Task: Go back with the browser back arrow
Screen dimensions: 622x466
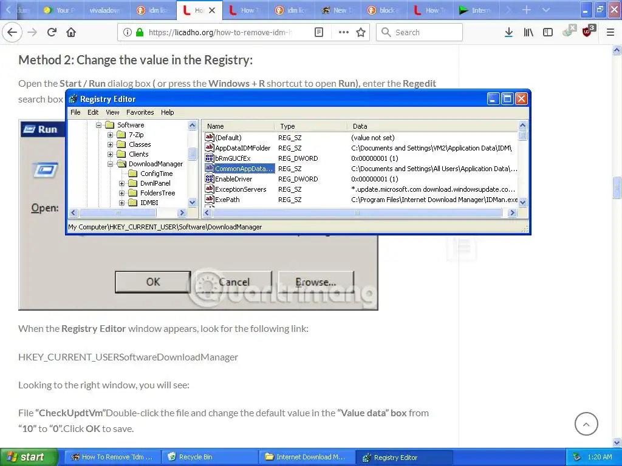Action: (x=12, y=32)
